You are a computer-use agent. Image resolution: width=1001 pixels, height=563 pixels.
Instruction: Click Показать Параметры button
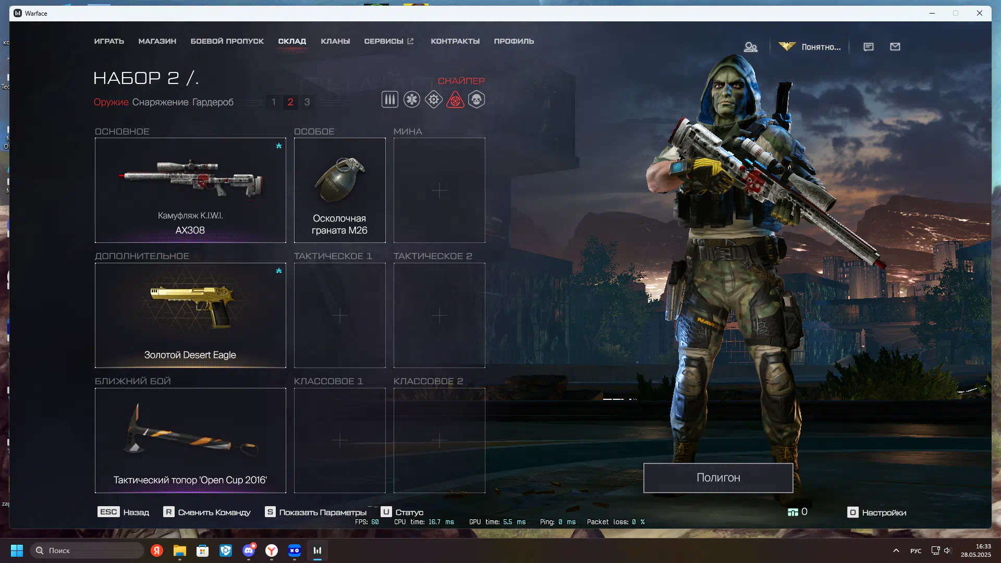(316, 512)
